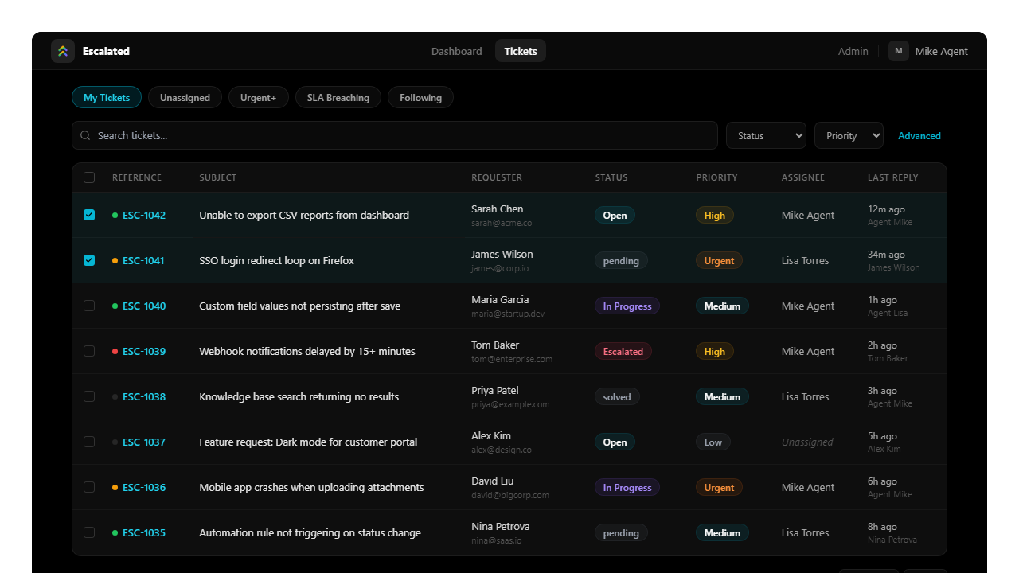The width and height of the screenshot is (1019, 573).
Task: Tick the ESC-1038 ticket checkbox
Action: (89, 396)
